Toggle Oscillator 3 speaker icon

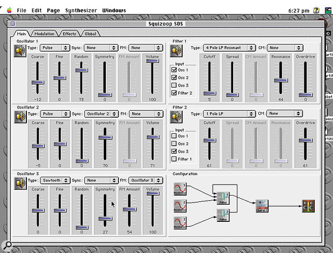(20, 183)
